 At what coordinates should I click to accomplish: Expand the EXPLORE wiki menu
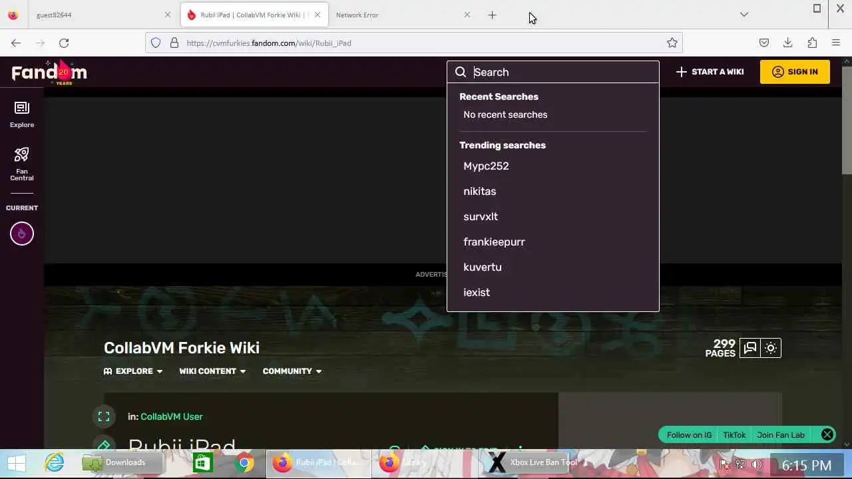click(133, 371)
